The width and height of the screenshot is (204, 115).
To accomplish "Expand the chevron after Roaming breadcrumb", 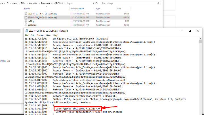I will point(52,3).
